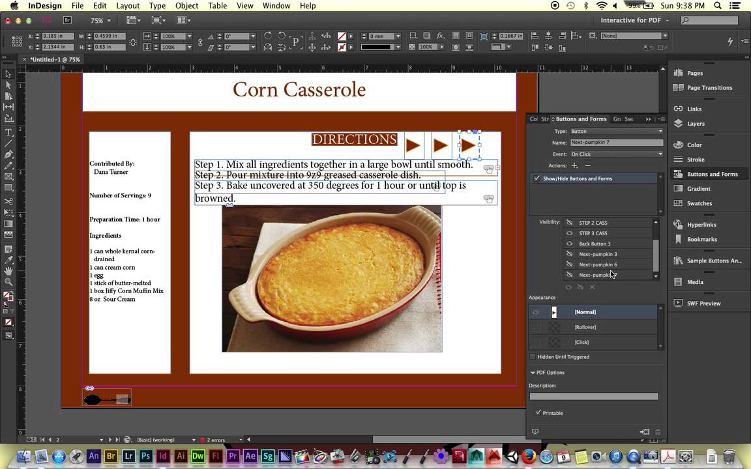Click the fill and stroke swatch in toolbox

(8, 296)
